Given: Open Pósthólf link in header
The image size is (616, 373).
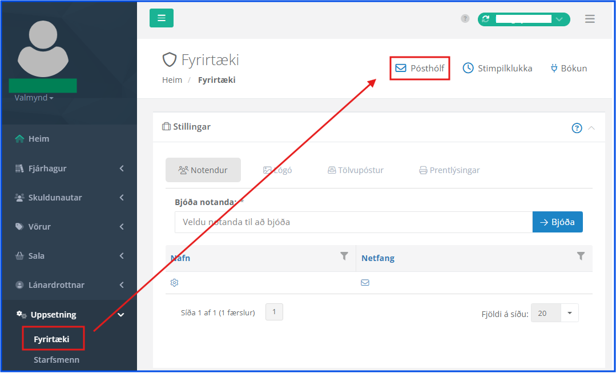Looking at the screenshot, I should [420, 69].
